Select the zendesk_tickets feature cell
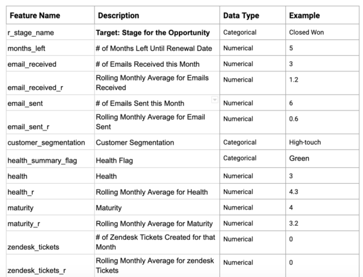 pos(50,242)
